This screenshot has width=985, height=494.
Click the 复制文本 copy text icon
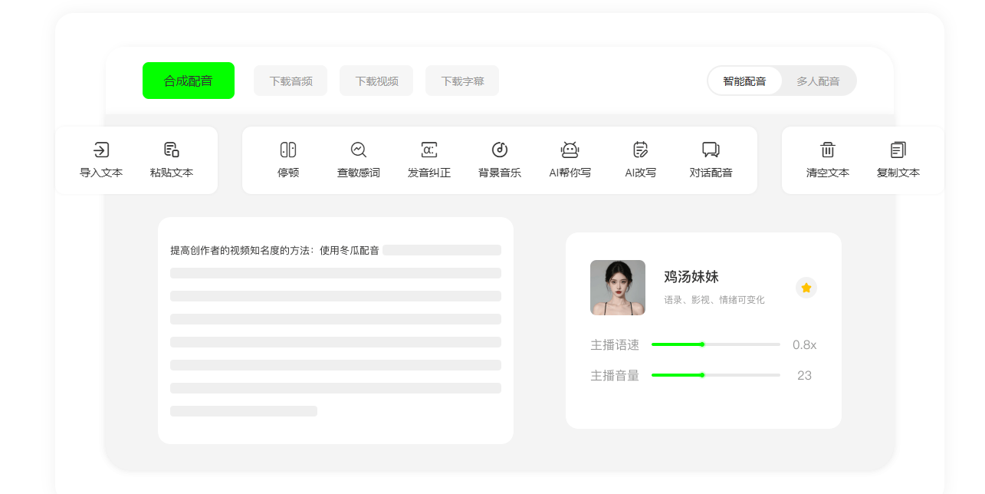[898, 150]
